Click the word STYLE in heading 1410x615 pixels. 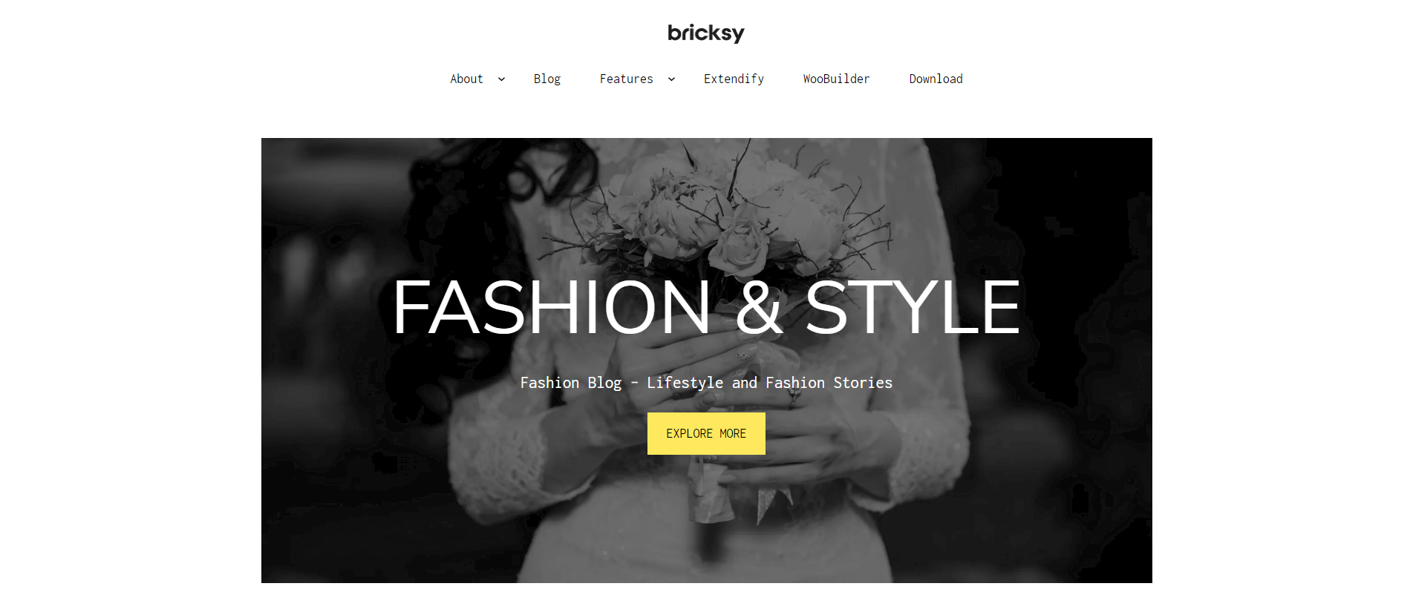tap(913, 307)
